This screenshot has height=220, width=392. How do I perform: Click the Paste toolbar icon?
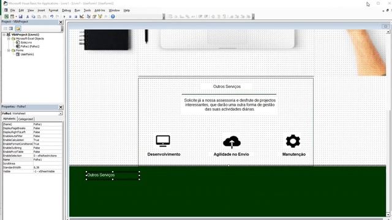[39, 16]
